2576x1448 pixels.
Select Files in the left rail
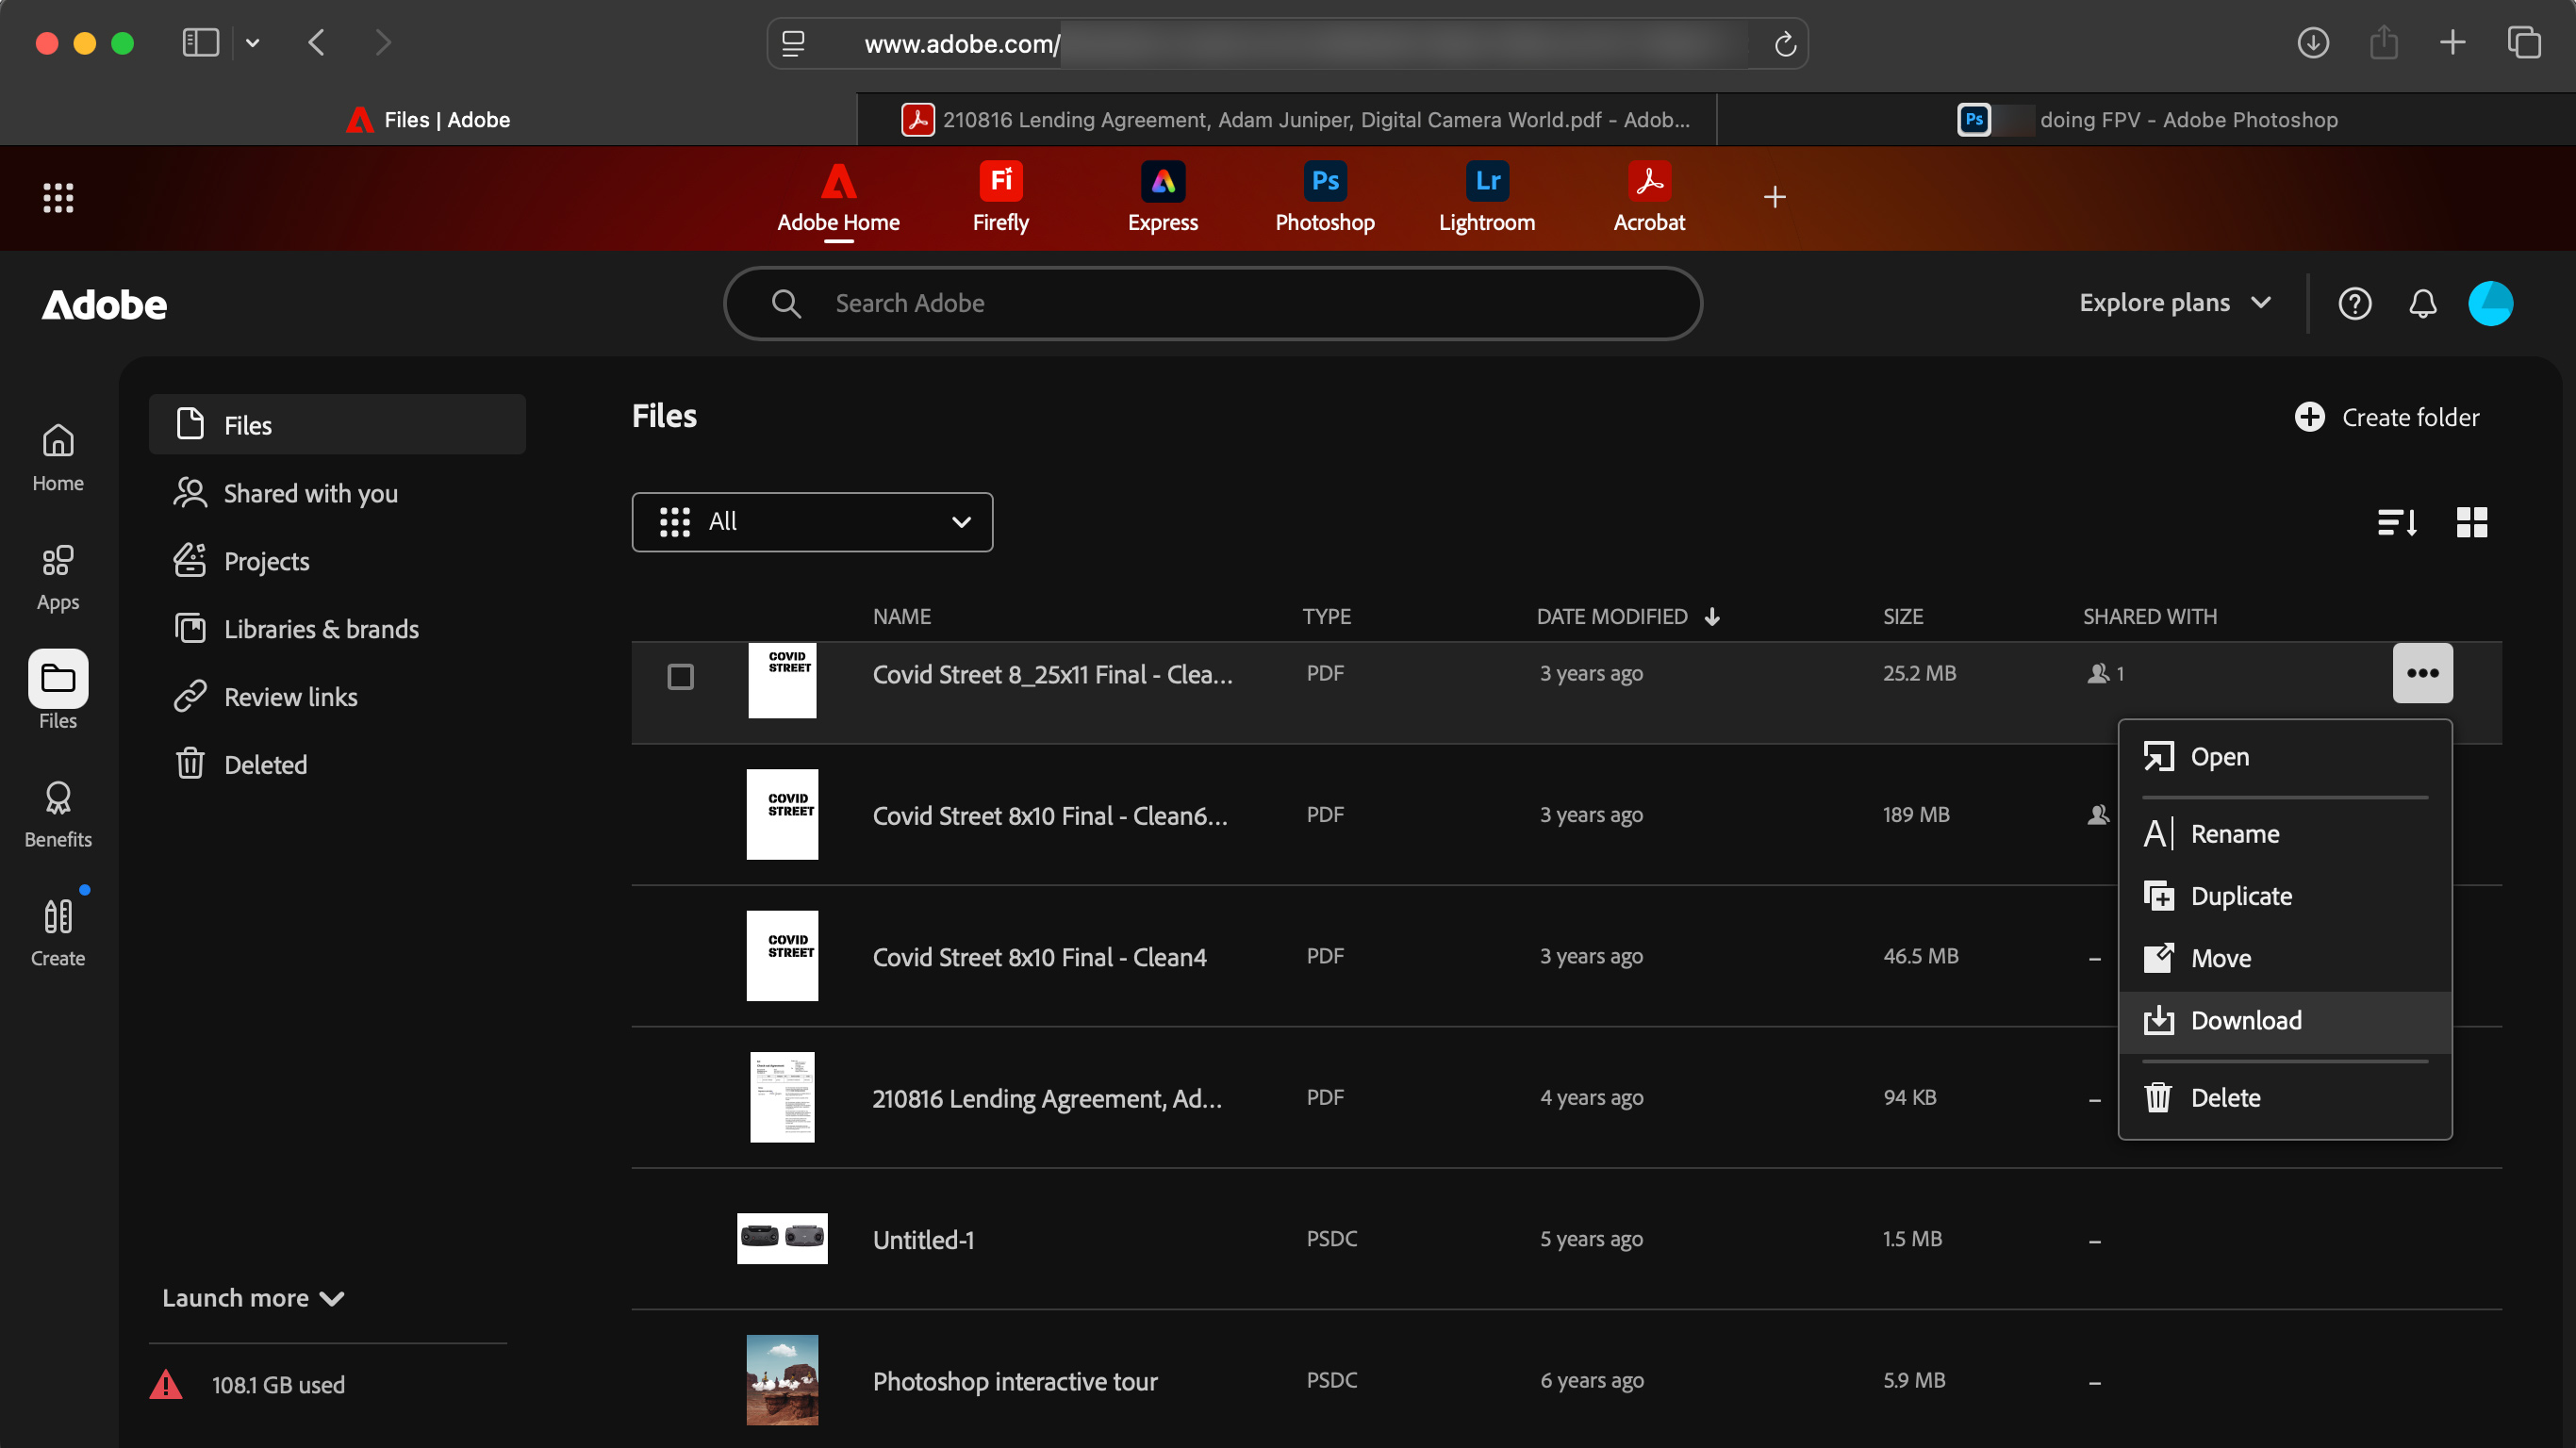click(x=58, y=690)
